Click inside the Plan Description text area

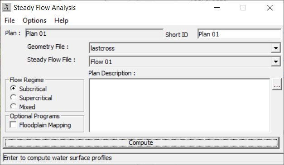[179, 105]
